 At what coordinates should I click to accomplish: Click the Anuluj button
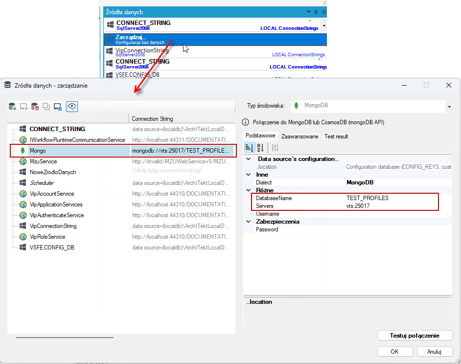[x=434, y=352]
